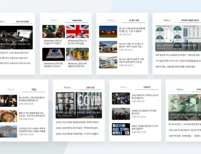Select the 주말& tab
Viewport: 201px width, 154px height.
click(x=34, y=89)
